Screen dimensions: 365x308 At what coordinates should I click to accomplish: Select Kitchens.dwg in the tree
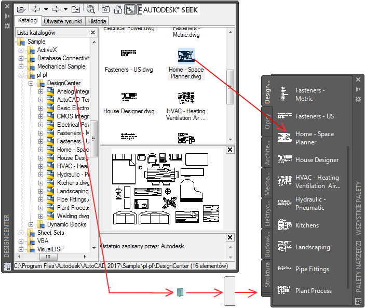tap(73, 183)
